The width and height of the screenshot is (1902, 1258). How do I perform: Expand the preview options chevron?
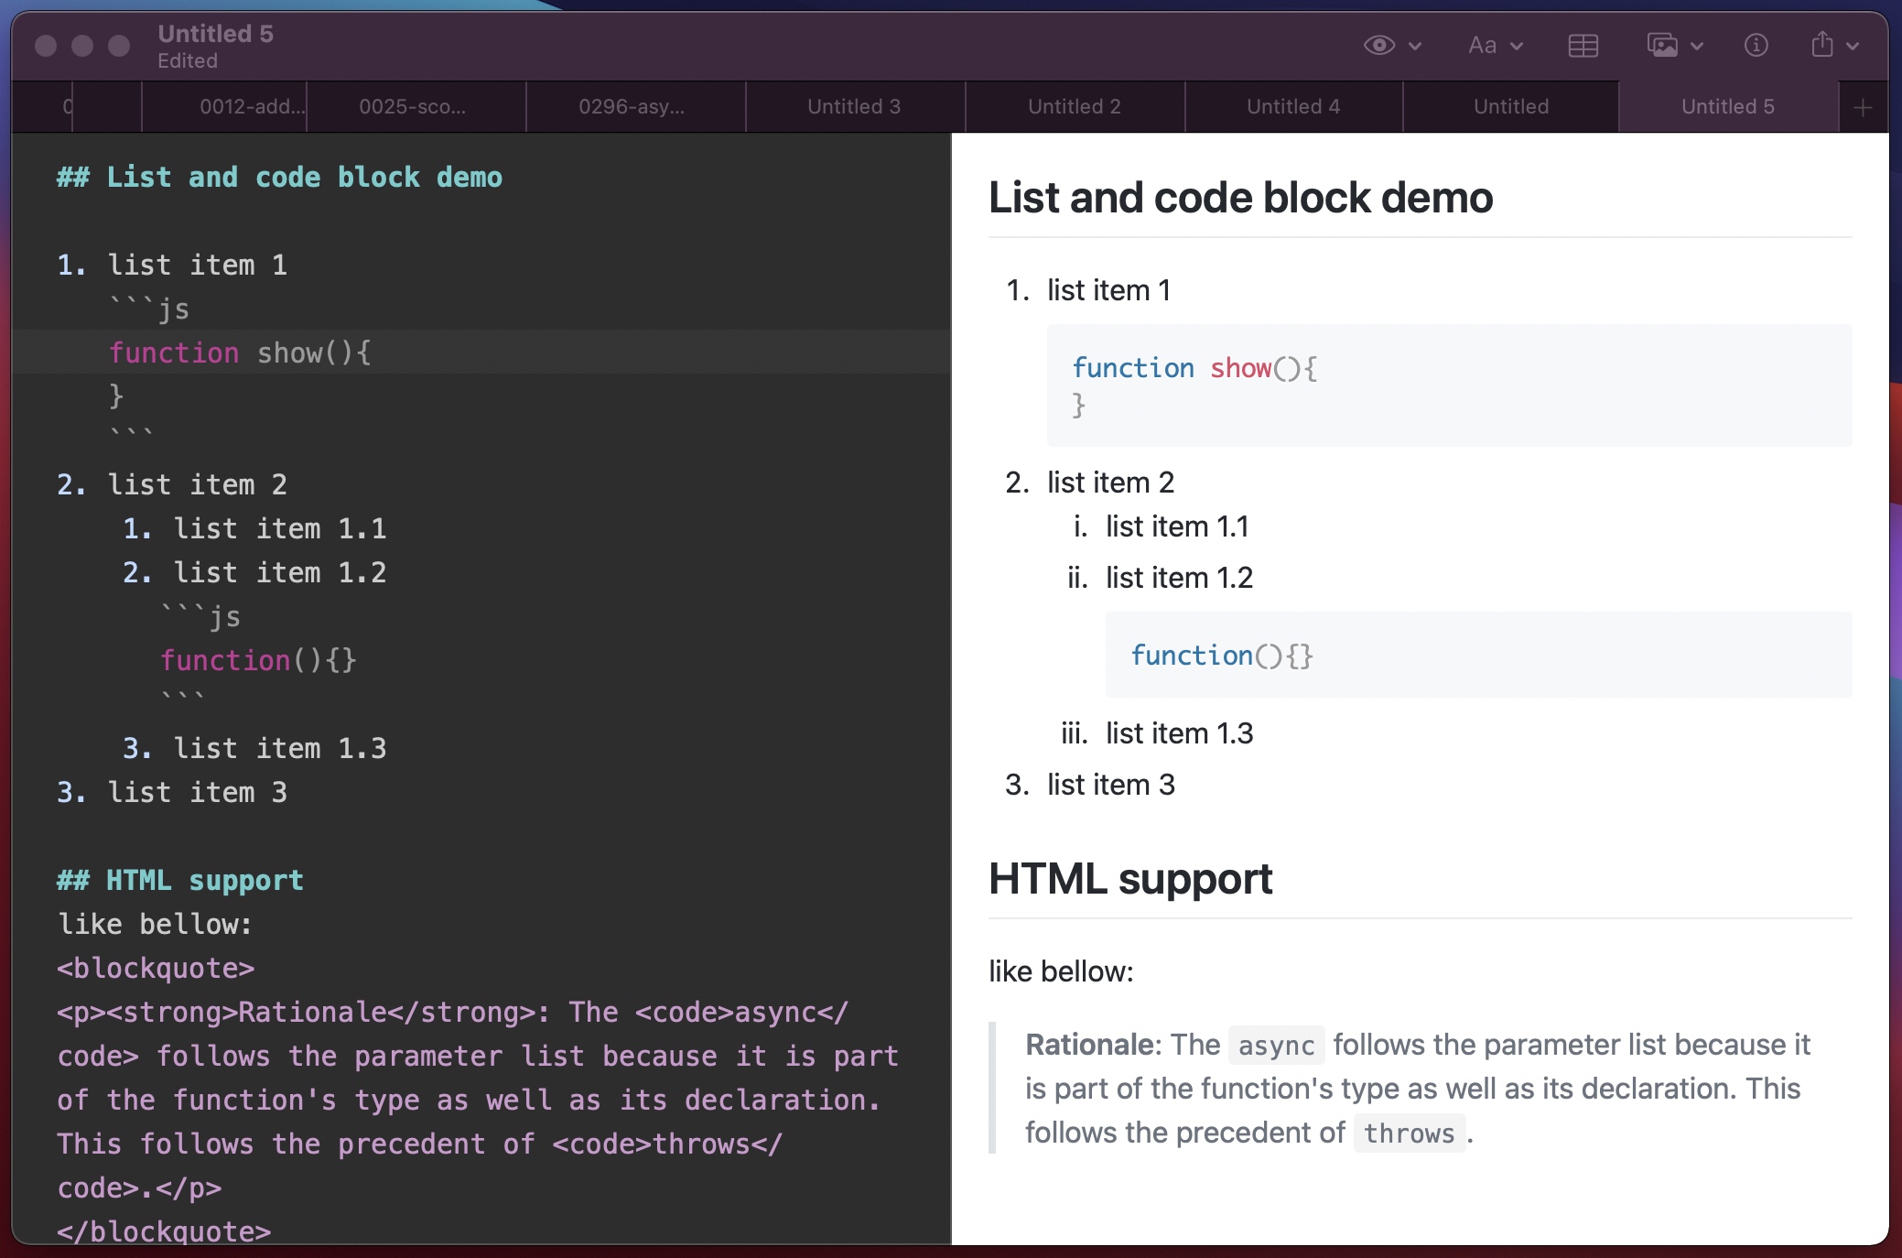(1415, 46)
